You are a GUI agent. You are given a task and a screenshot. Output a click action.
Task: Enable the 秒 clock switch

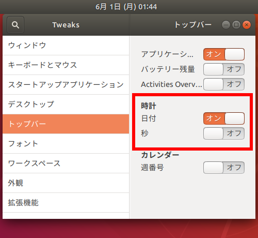point(224,133)
